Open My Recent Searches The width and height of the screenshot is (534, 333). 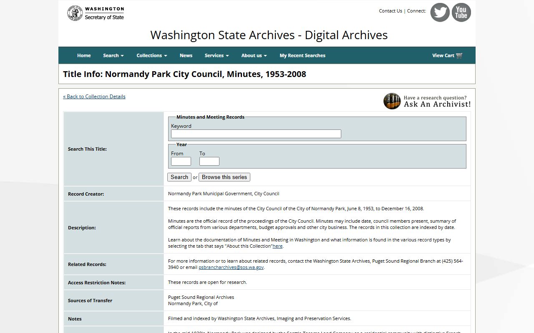(x=302, y=56)
